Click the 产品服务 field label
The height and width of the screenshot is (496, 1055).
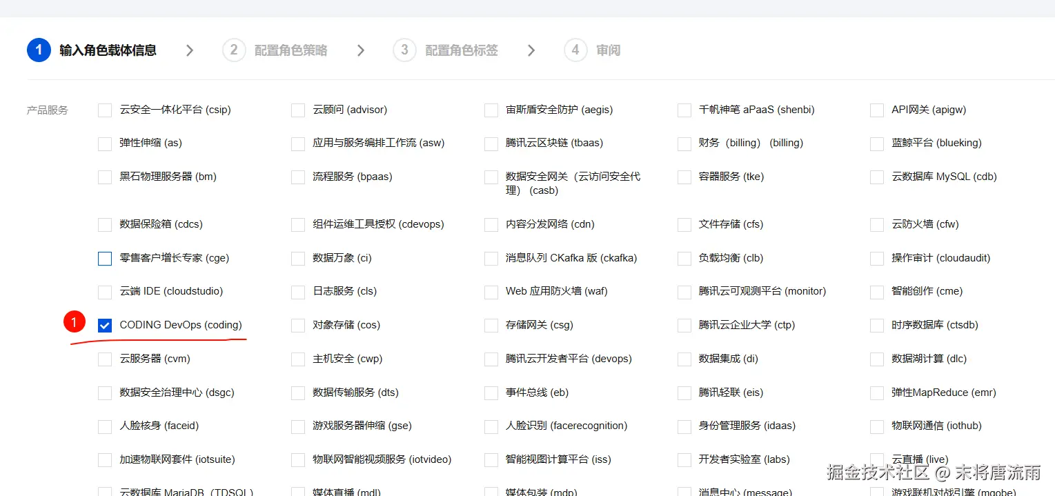[x=48, y=110]
